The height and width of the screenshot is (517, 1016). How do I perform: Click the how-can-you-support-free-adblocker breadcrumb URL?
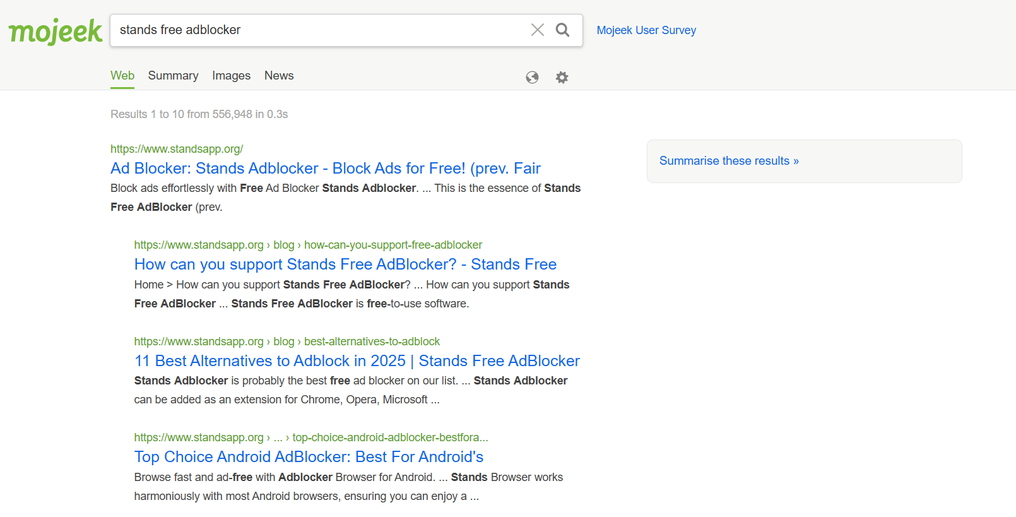click(x=393, y=245)
